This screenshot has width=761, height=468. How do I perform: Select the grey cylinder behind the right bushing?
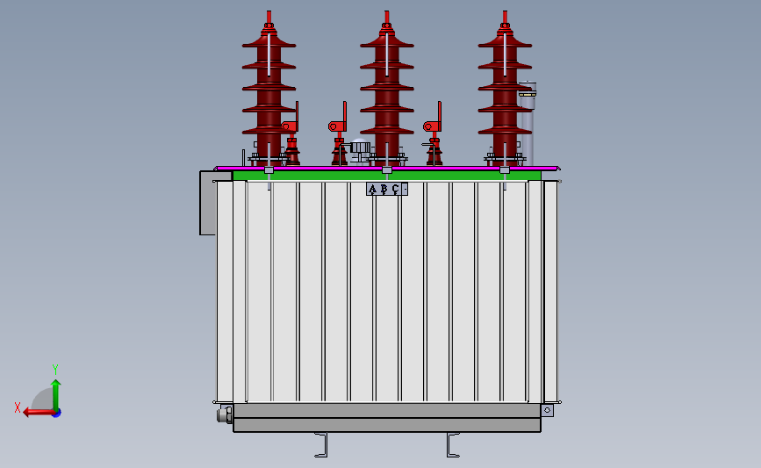click(528, 124)
